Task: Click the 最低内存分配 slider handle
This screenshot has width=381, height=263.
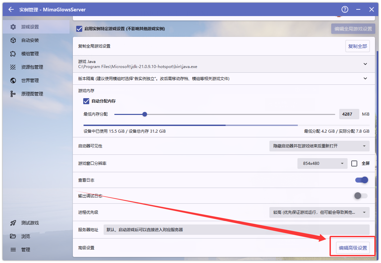Action: tap(145, 114)
